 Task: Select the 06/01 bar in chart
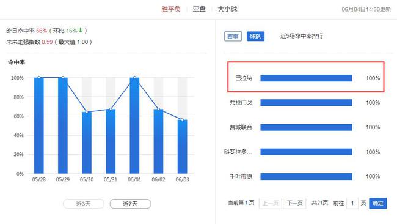point(134,125)
